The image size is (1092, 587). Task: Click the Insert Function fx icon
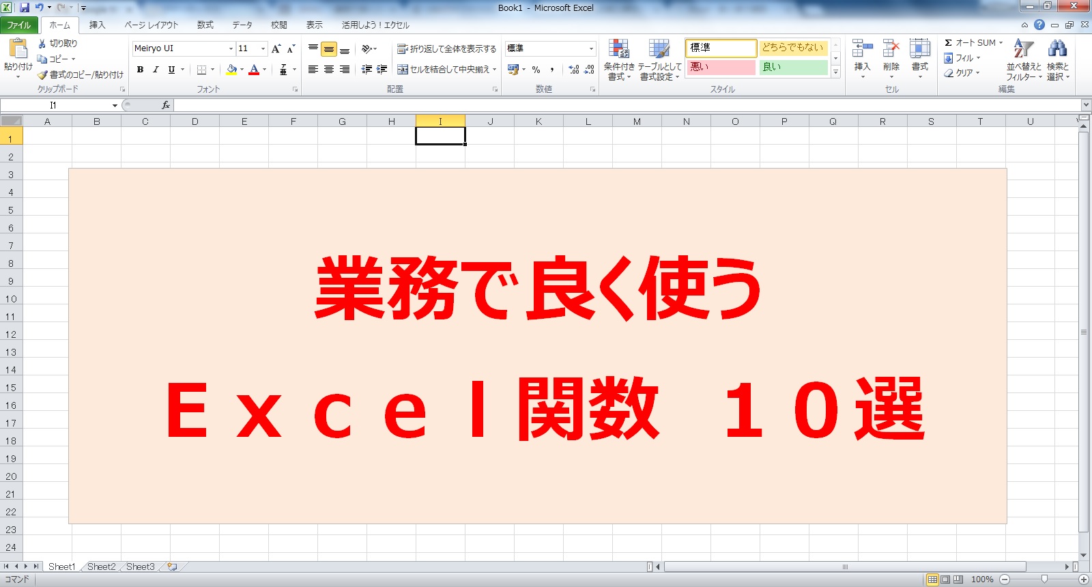point(165,105)
